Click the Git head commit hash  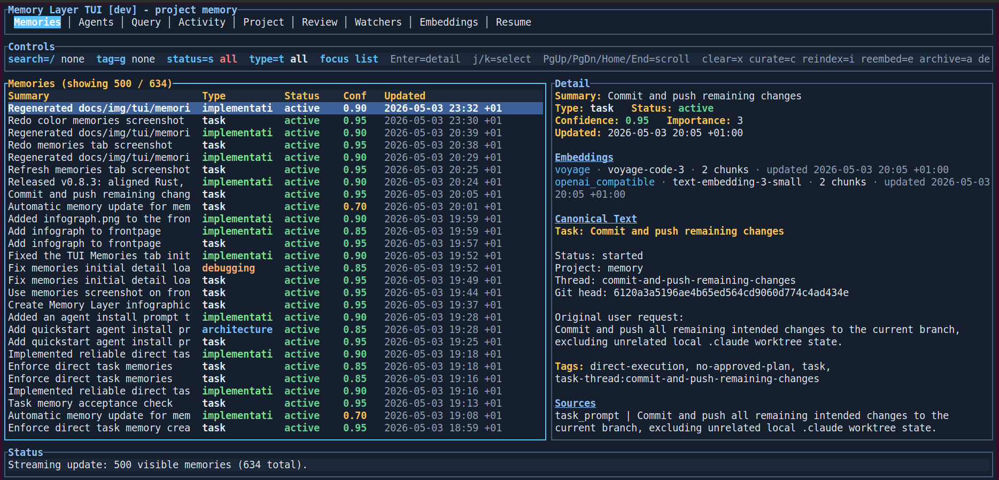[x=731, y=292]
